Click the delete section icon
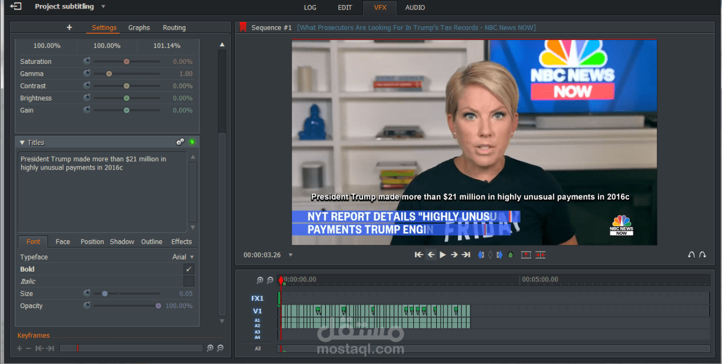Image resolution: width=722 pixels, height=364 pixels. [540, 255]
